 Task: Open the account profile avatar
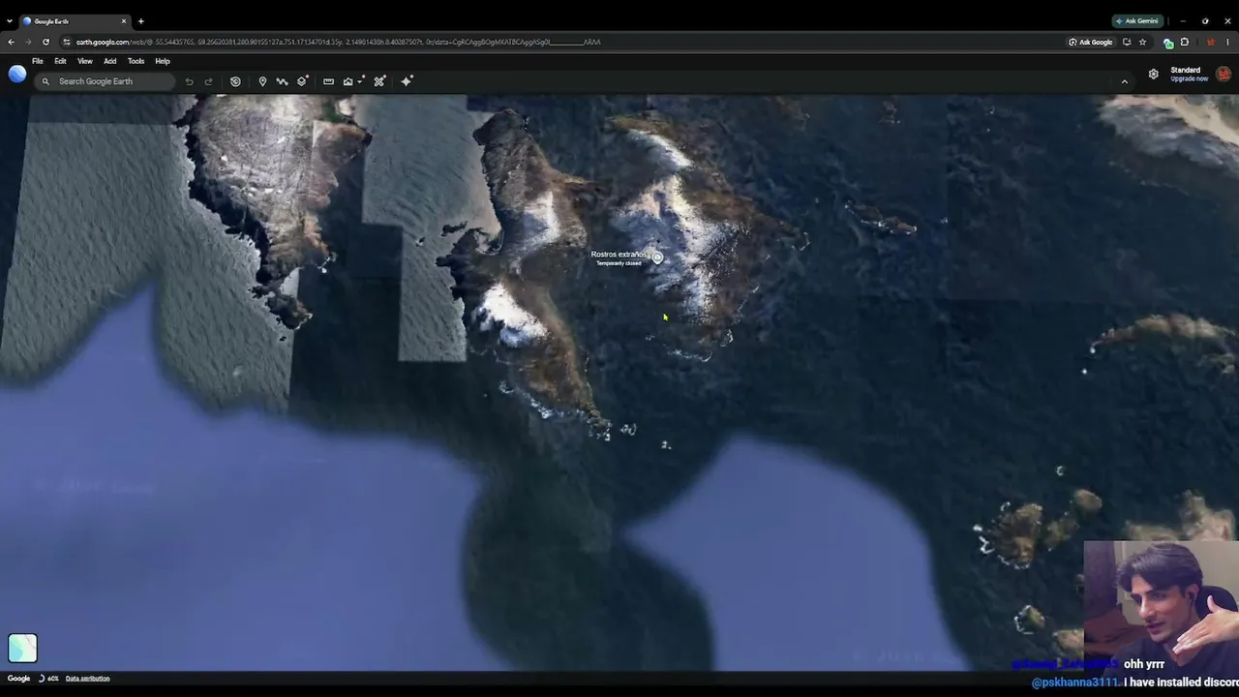[1224, 74]
